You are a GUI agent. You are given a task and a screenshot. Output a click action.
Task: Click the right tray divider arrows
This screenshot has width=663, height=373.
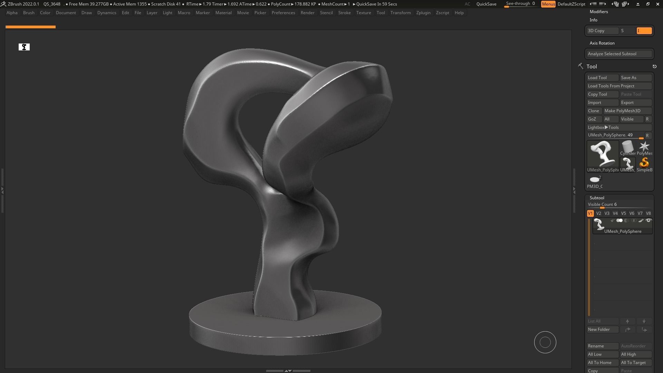(574, 190)
